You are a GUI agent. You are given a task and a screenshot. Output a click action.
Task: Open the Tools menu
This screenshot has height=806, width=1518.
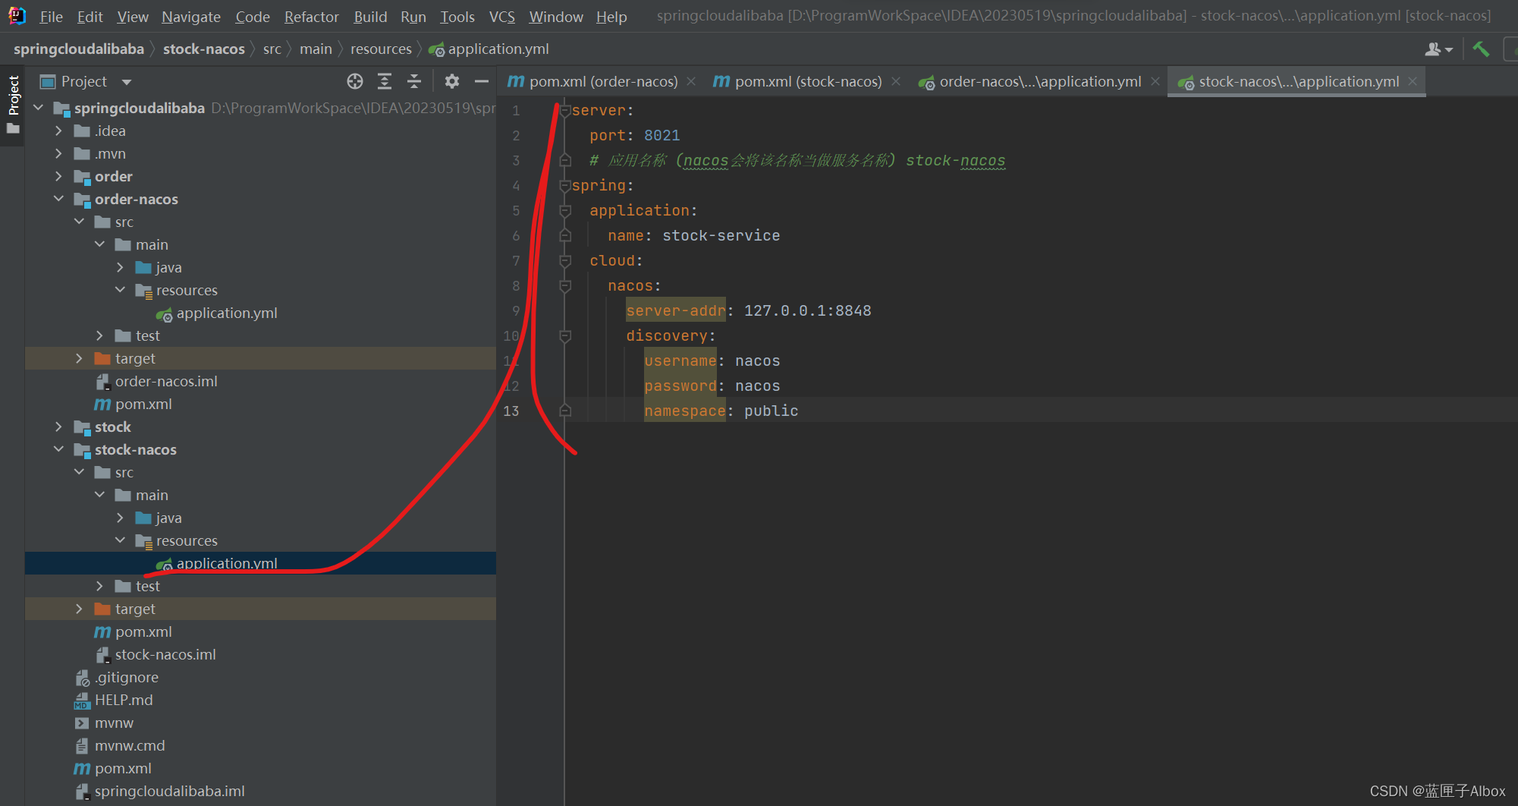coord(457,17)
